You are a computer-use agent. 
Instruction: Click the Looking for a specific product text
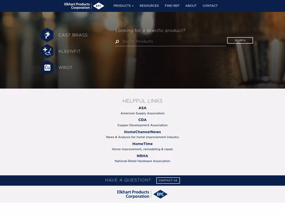(150, 30)
